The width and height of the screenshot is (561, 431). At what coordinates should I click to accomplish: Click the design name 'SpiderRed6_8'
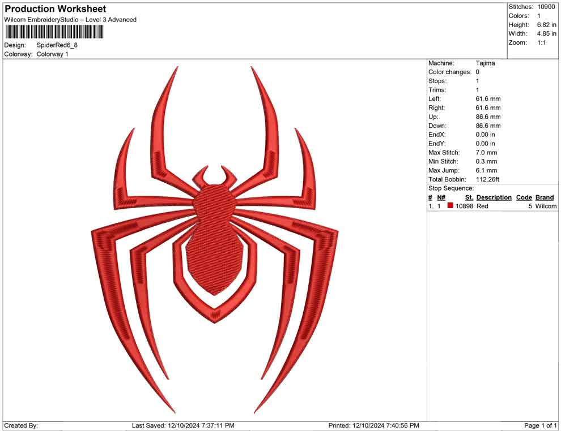(x=57, y=45)
